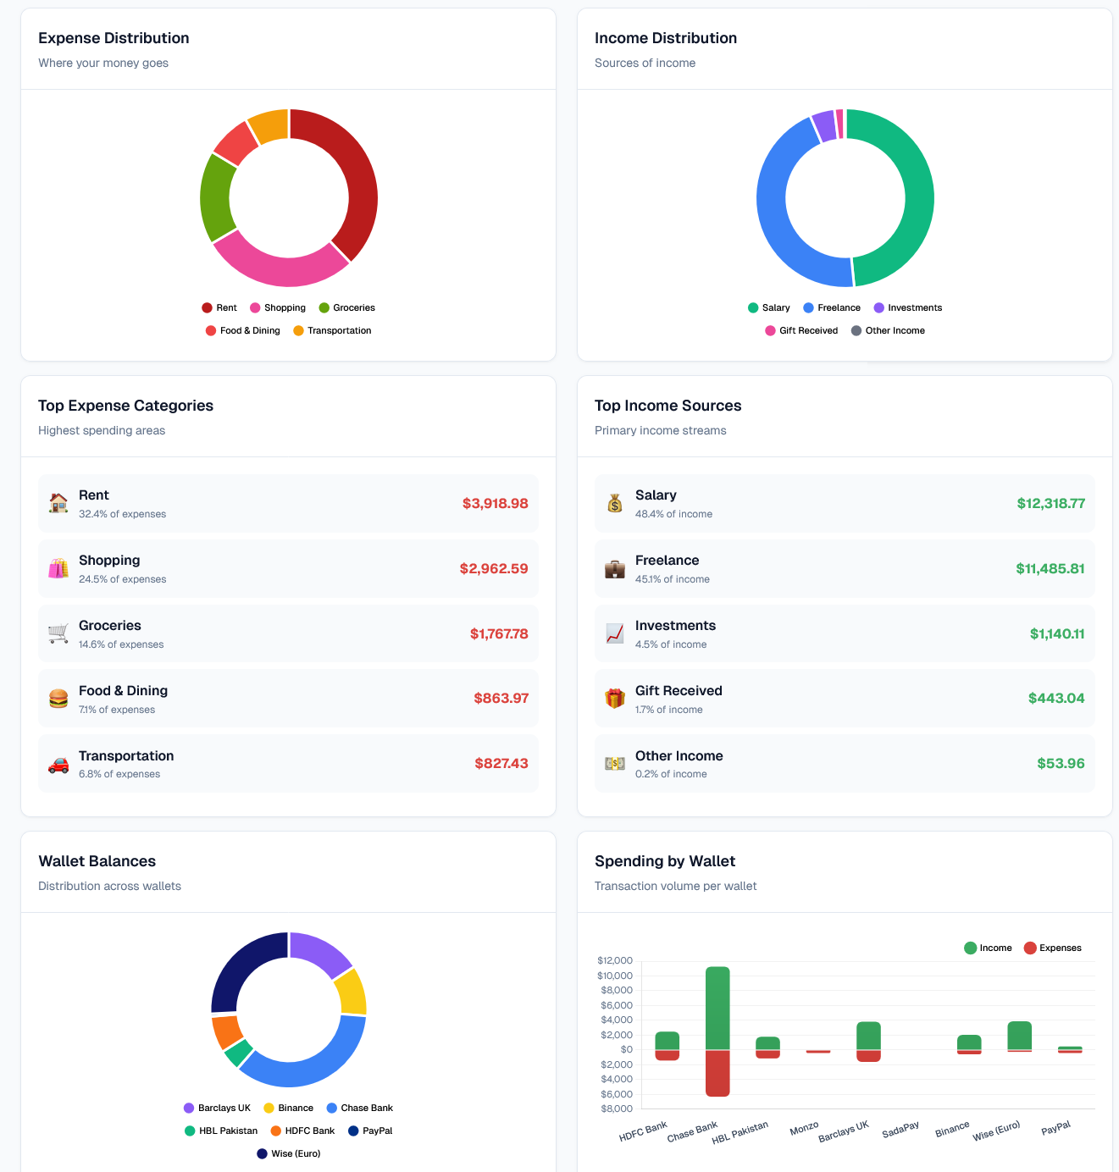Viewport: 1119px width, 1172px height.
Task: Open the Top Expense Categories section
Action: coord(125,406)
